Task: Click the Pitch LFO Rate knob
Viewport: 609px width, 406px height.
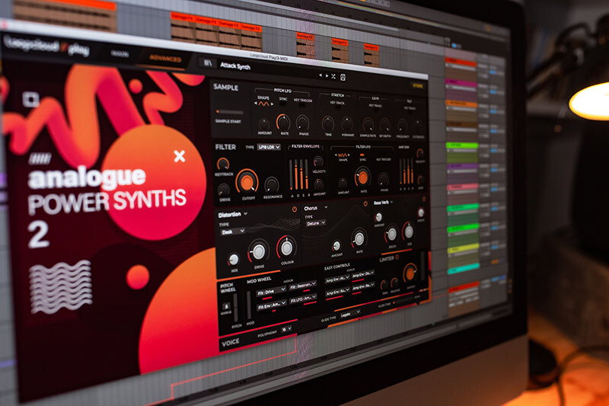Action: click(283, 123)
